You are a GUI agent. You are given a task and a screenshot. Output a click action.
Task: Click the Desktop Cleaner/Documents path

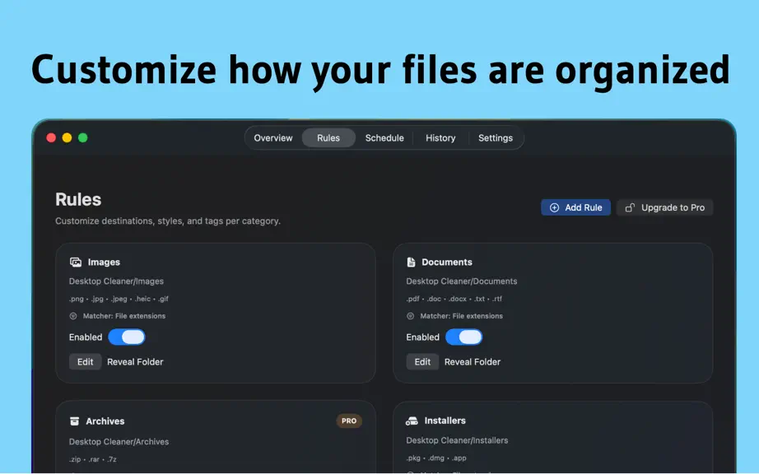click(461, 281)
